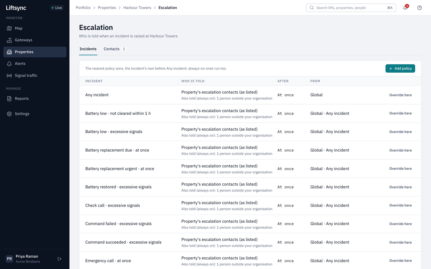Screen dimensions: 431x269
Task: Override Battery replacement due at once policy
Action: coord(401,150)
